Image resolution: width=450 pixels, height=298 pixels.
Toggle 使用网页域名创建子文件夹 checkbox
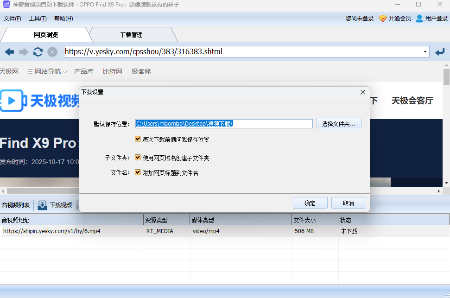138,158
